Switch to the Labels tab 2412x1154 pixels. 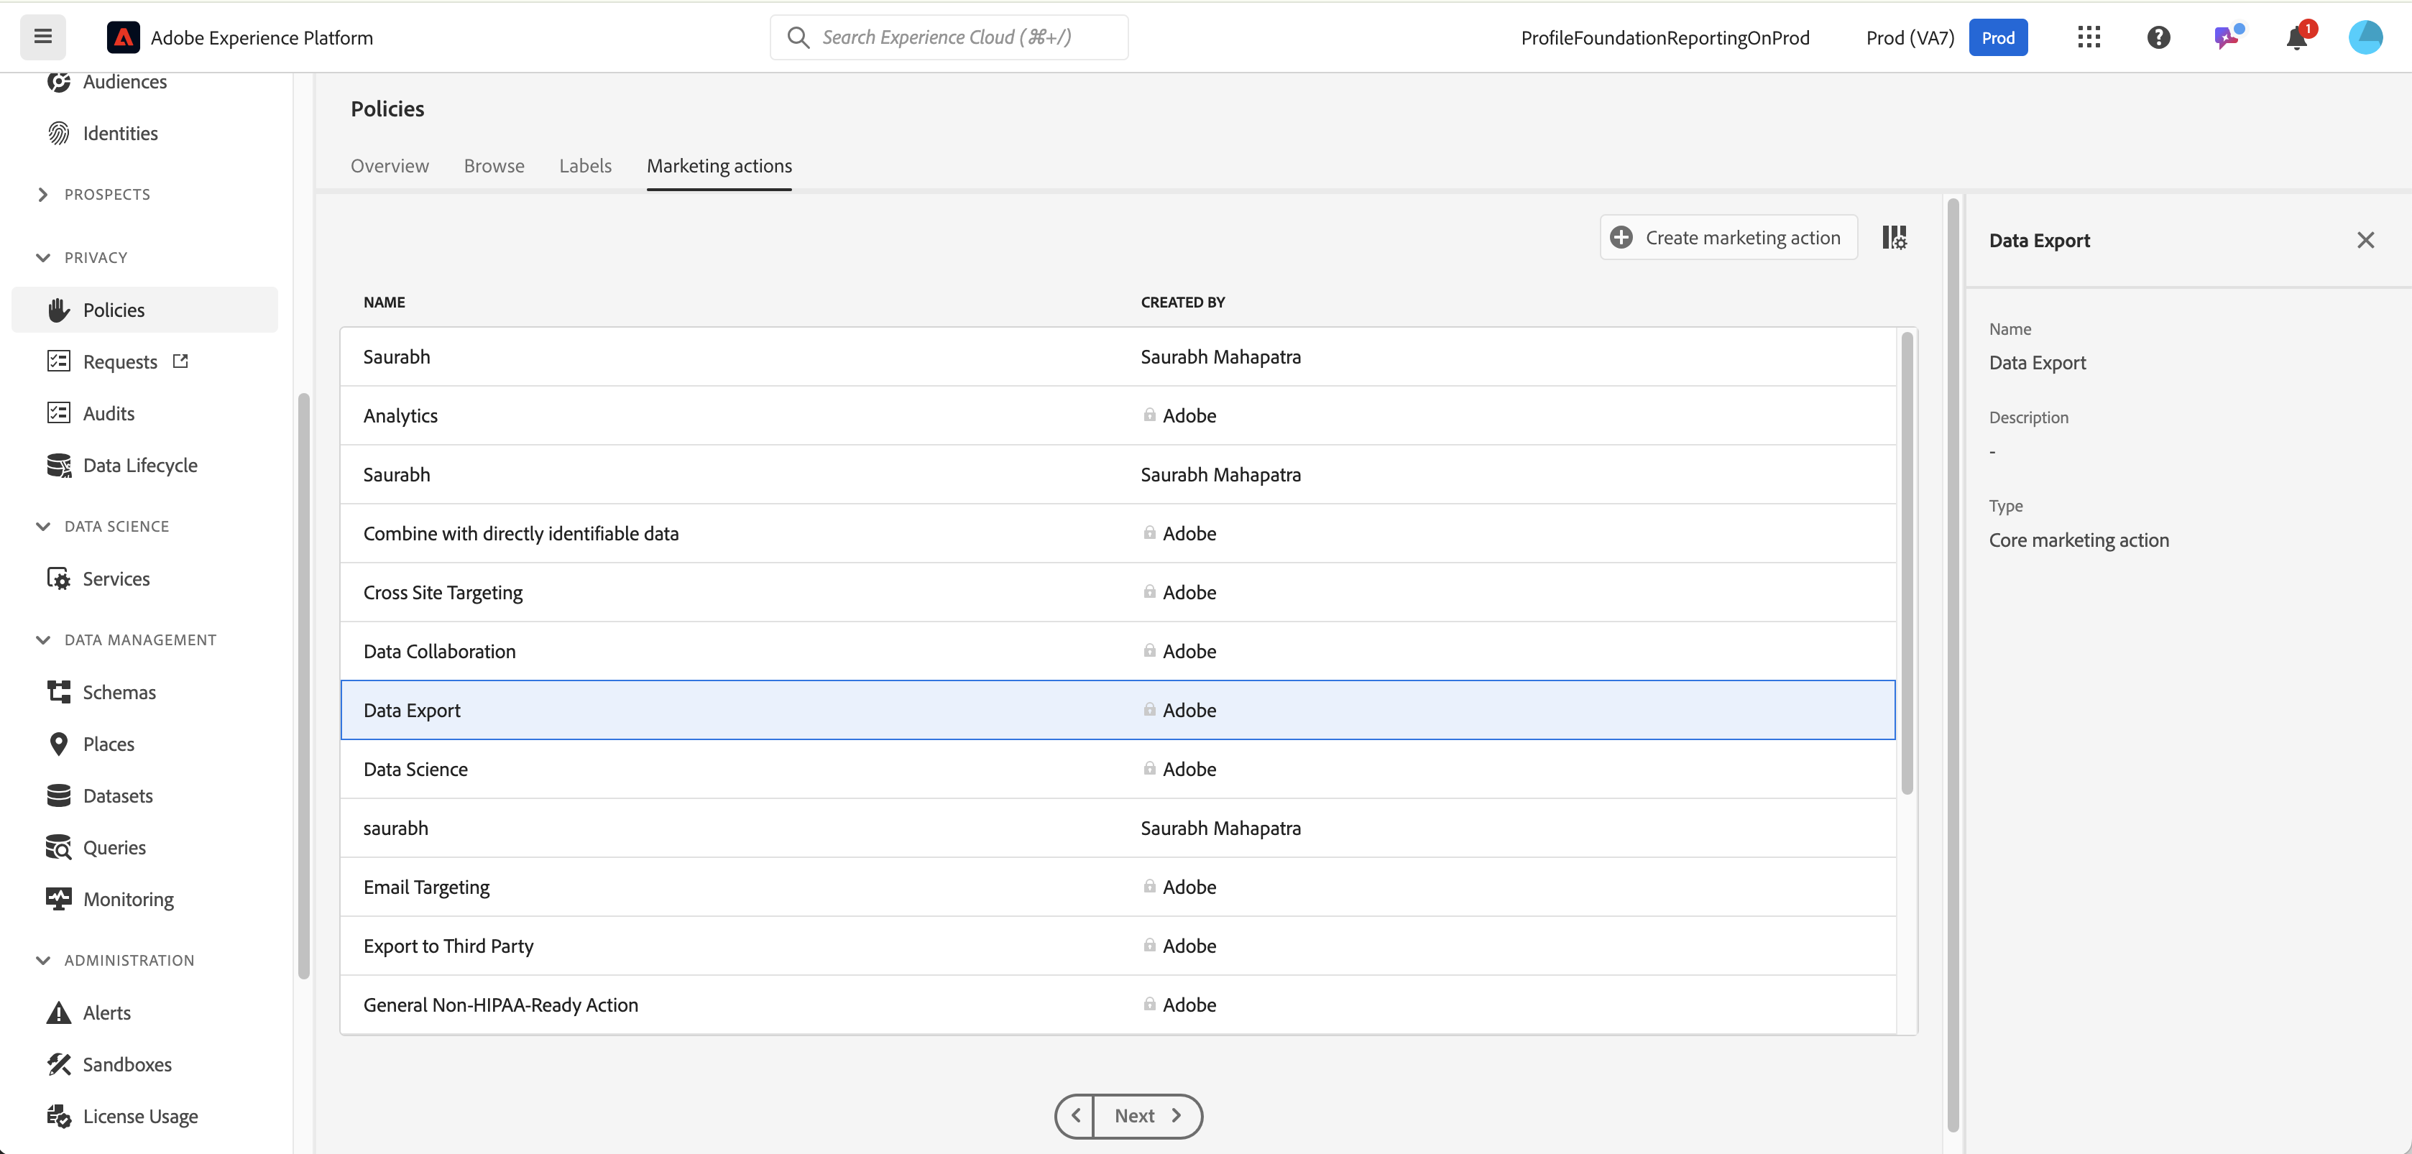click(x=585, y=166)
